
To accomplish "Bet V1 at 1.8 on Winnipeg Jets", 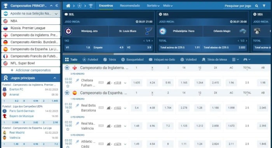I will point(78,48).
